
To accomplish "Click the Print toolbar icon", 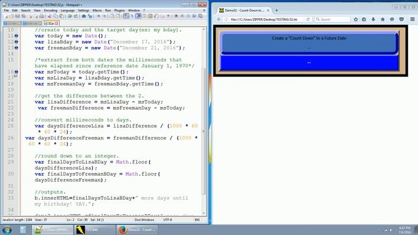I will click(x=42, y=16).
